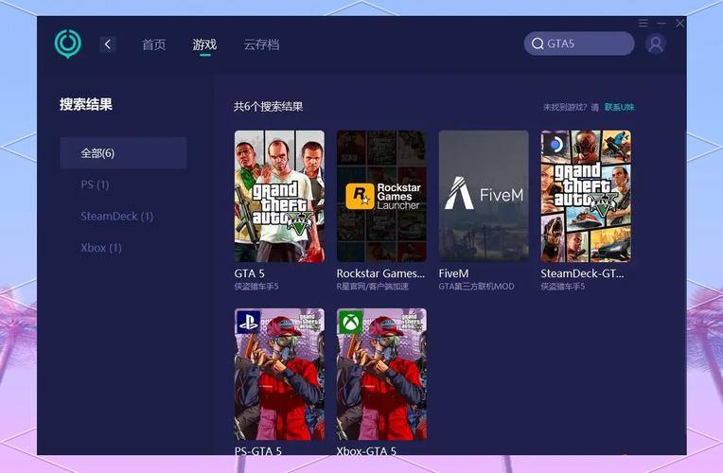
Task: Open the GTA 5 game cover
Action: (279, 197)
